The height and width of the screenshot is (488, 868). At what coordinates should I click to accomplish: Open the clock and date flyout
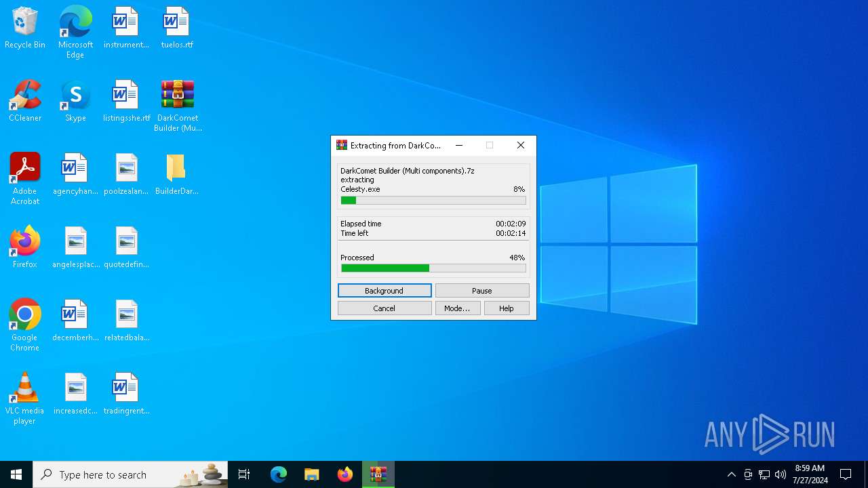[810, 474]
